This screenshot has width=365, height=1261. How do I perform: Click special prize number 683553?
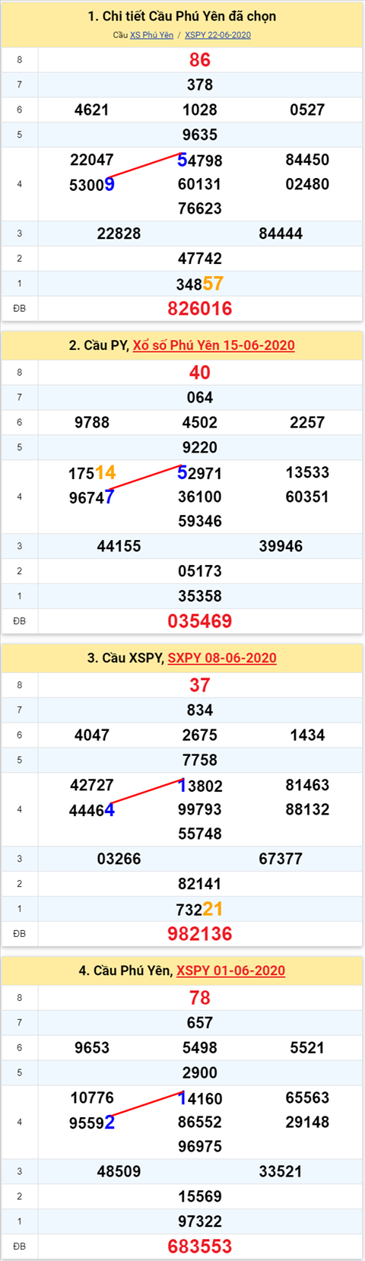pyautogui.click(x=200, y=1247)
